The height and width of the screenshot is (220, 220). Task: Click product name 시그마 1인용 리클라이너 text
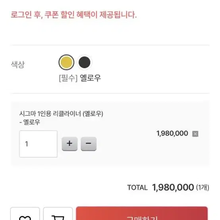pyautogui.click(x=50, y=114)
